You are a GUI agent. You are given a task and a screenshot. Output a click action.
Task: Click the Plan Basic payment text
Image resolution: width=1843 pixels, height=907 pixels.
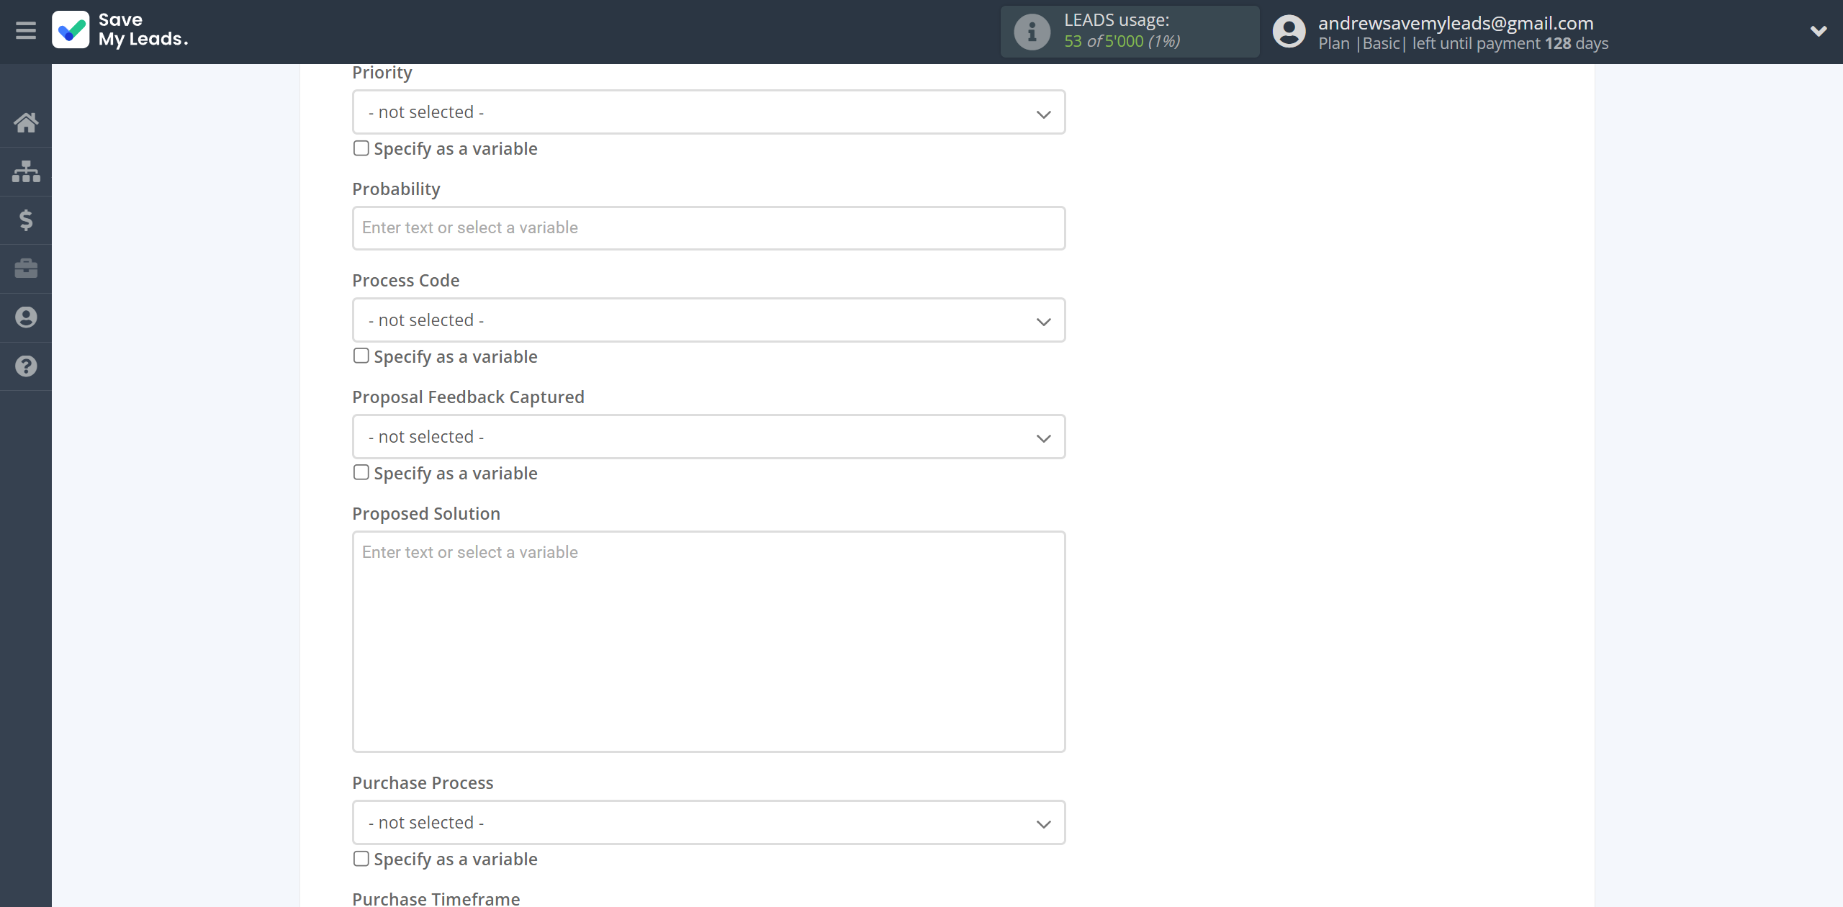(x=1463, y=43)
